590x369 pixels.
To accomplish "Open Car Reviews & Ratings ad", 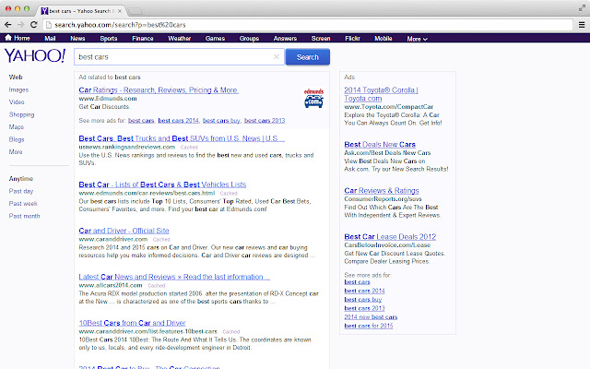I will (381, 191).
